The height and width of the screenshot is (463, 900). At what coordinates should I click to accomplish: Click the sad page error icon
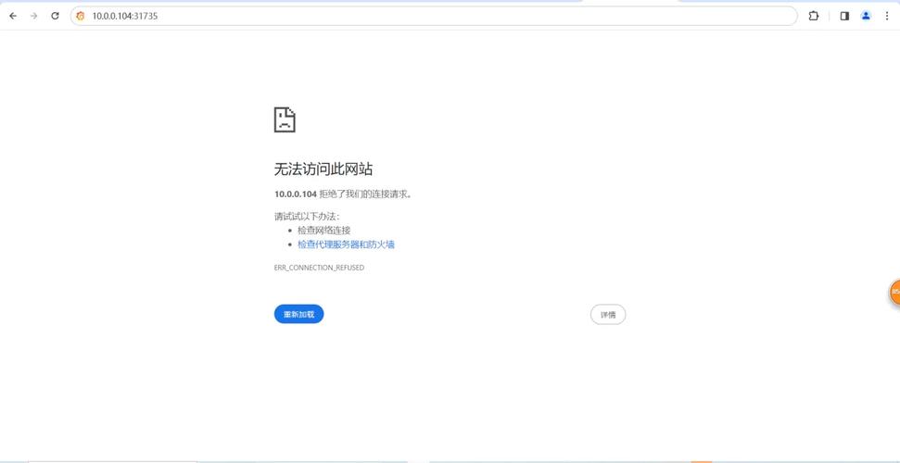pyautogui.click(x=285, y=119)
